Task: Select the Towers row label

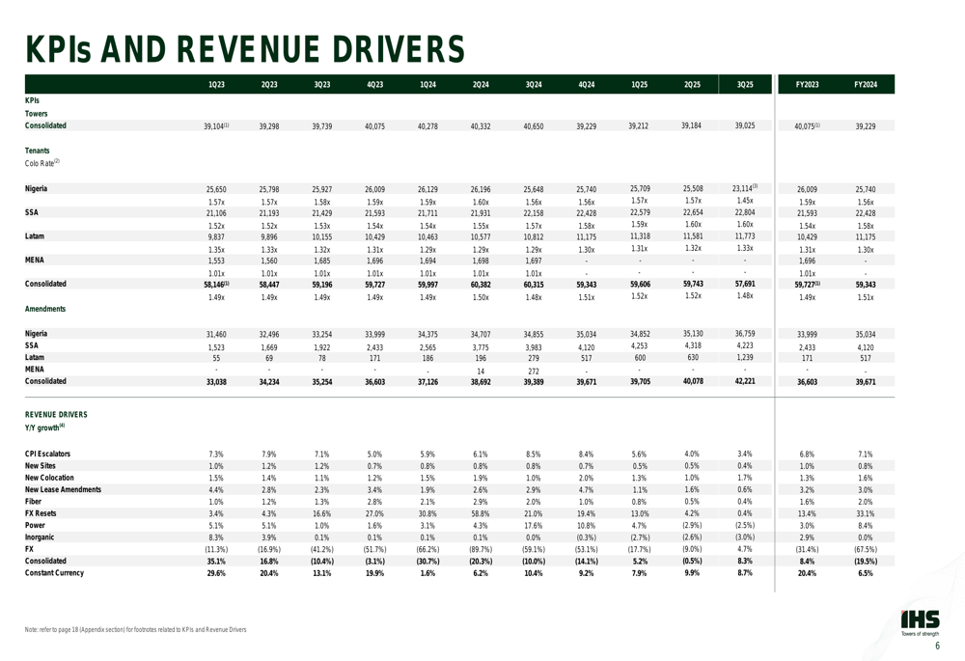Action: (x=36, y=113)
